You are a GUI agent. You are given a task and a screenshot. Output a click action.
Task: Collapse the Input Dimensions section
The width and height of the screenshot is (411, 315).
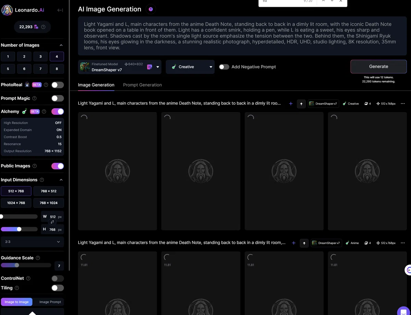coord(61,180)
